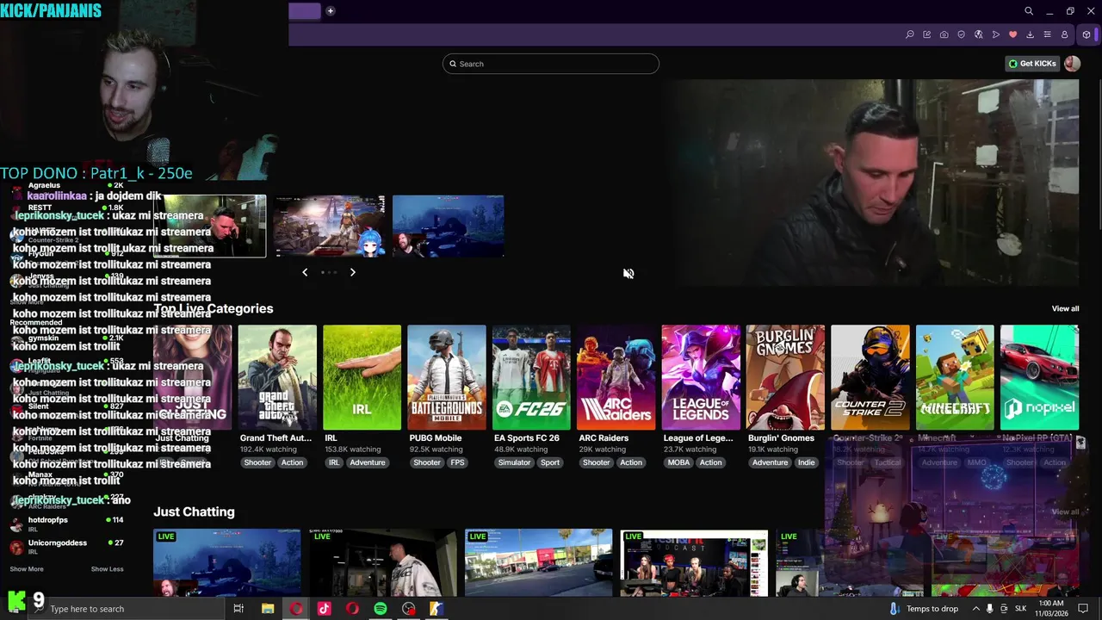Open the privacy shield icon
Viewport: 1102px width, 620px height.
[962, 34]
